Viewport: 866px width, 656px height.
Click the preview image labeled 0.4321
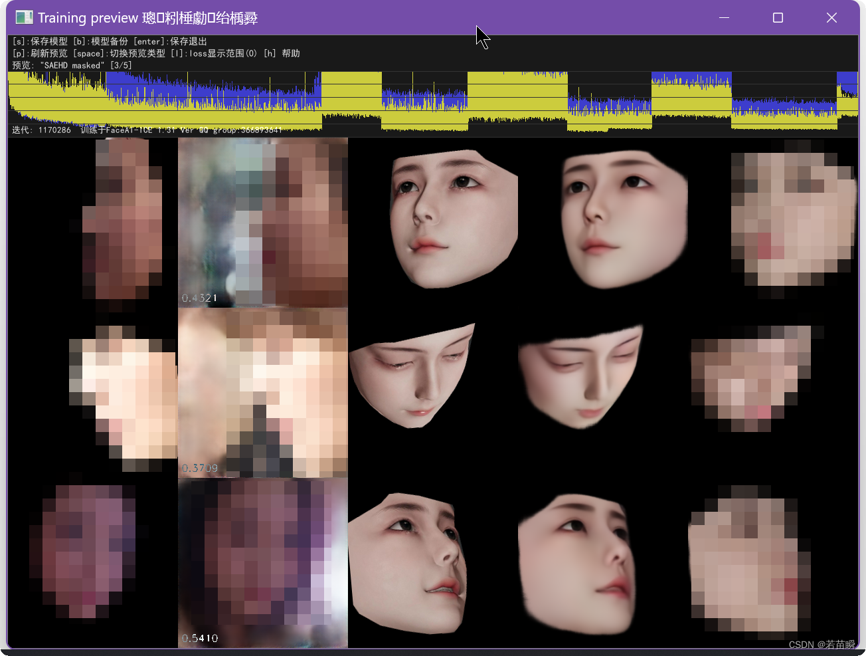[x=263, y=223]
